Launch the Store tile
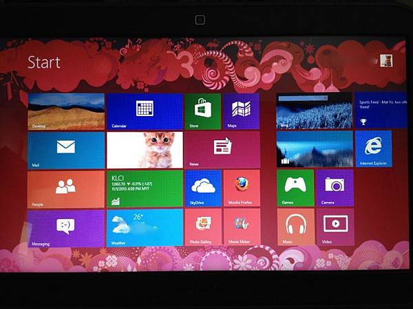Image resolution: width=413 pixels, height=309 pixels. 203,111
